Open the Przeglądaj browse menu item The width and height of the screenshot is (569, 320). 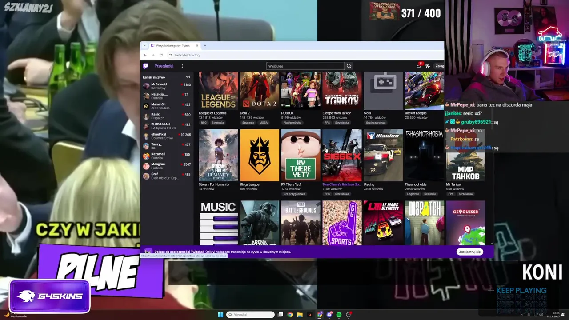[x=164, y=66]
